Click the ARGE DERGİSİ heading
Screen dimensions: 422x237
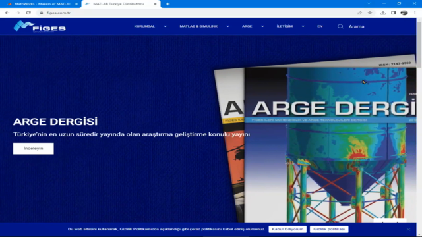tap(55, 121)
